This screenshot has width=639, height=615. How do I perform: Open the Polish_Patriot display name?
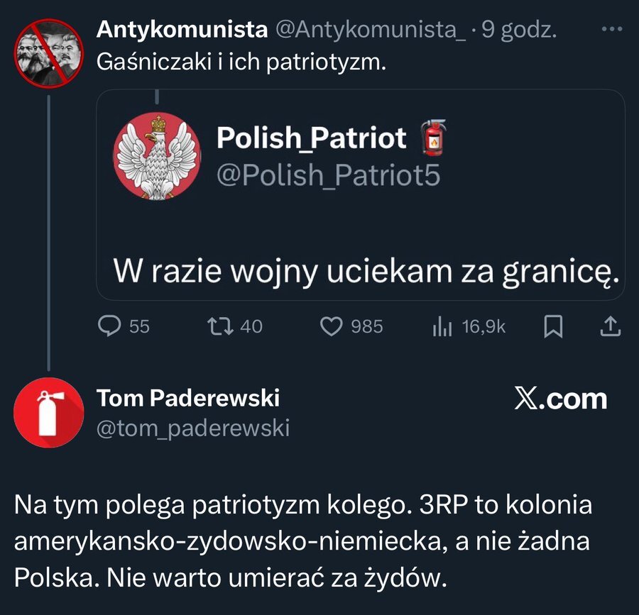pyautogui.click(x=311, y=138)
